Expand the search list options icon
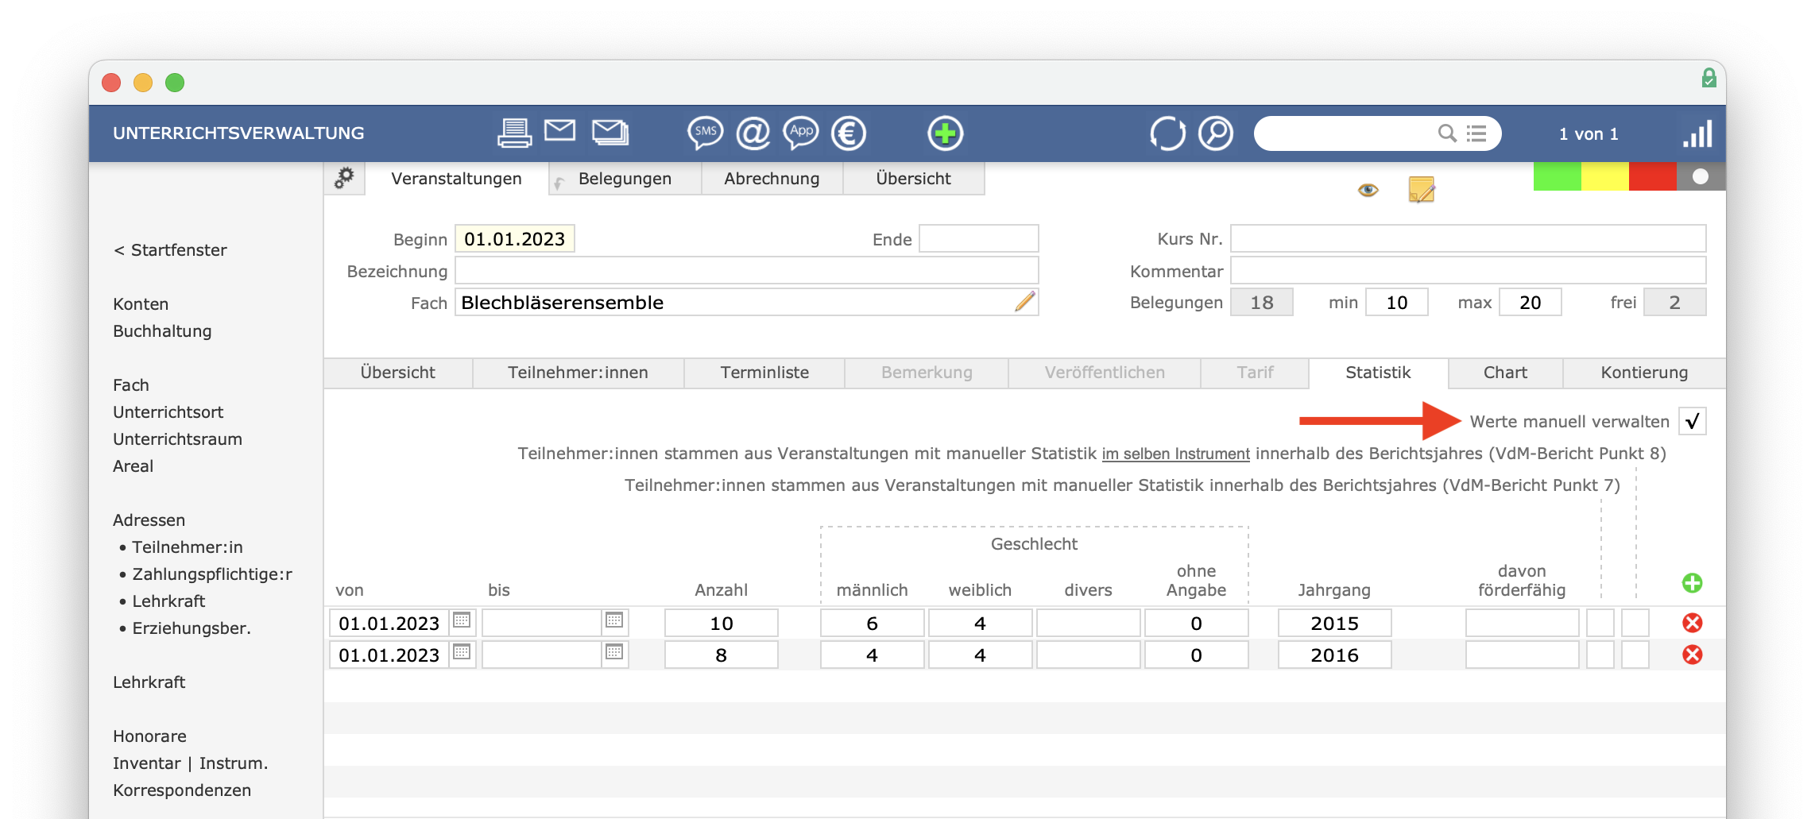This screenshot has height=819, width=1815. [1476, 133]
